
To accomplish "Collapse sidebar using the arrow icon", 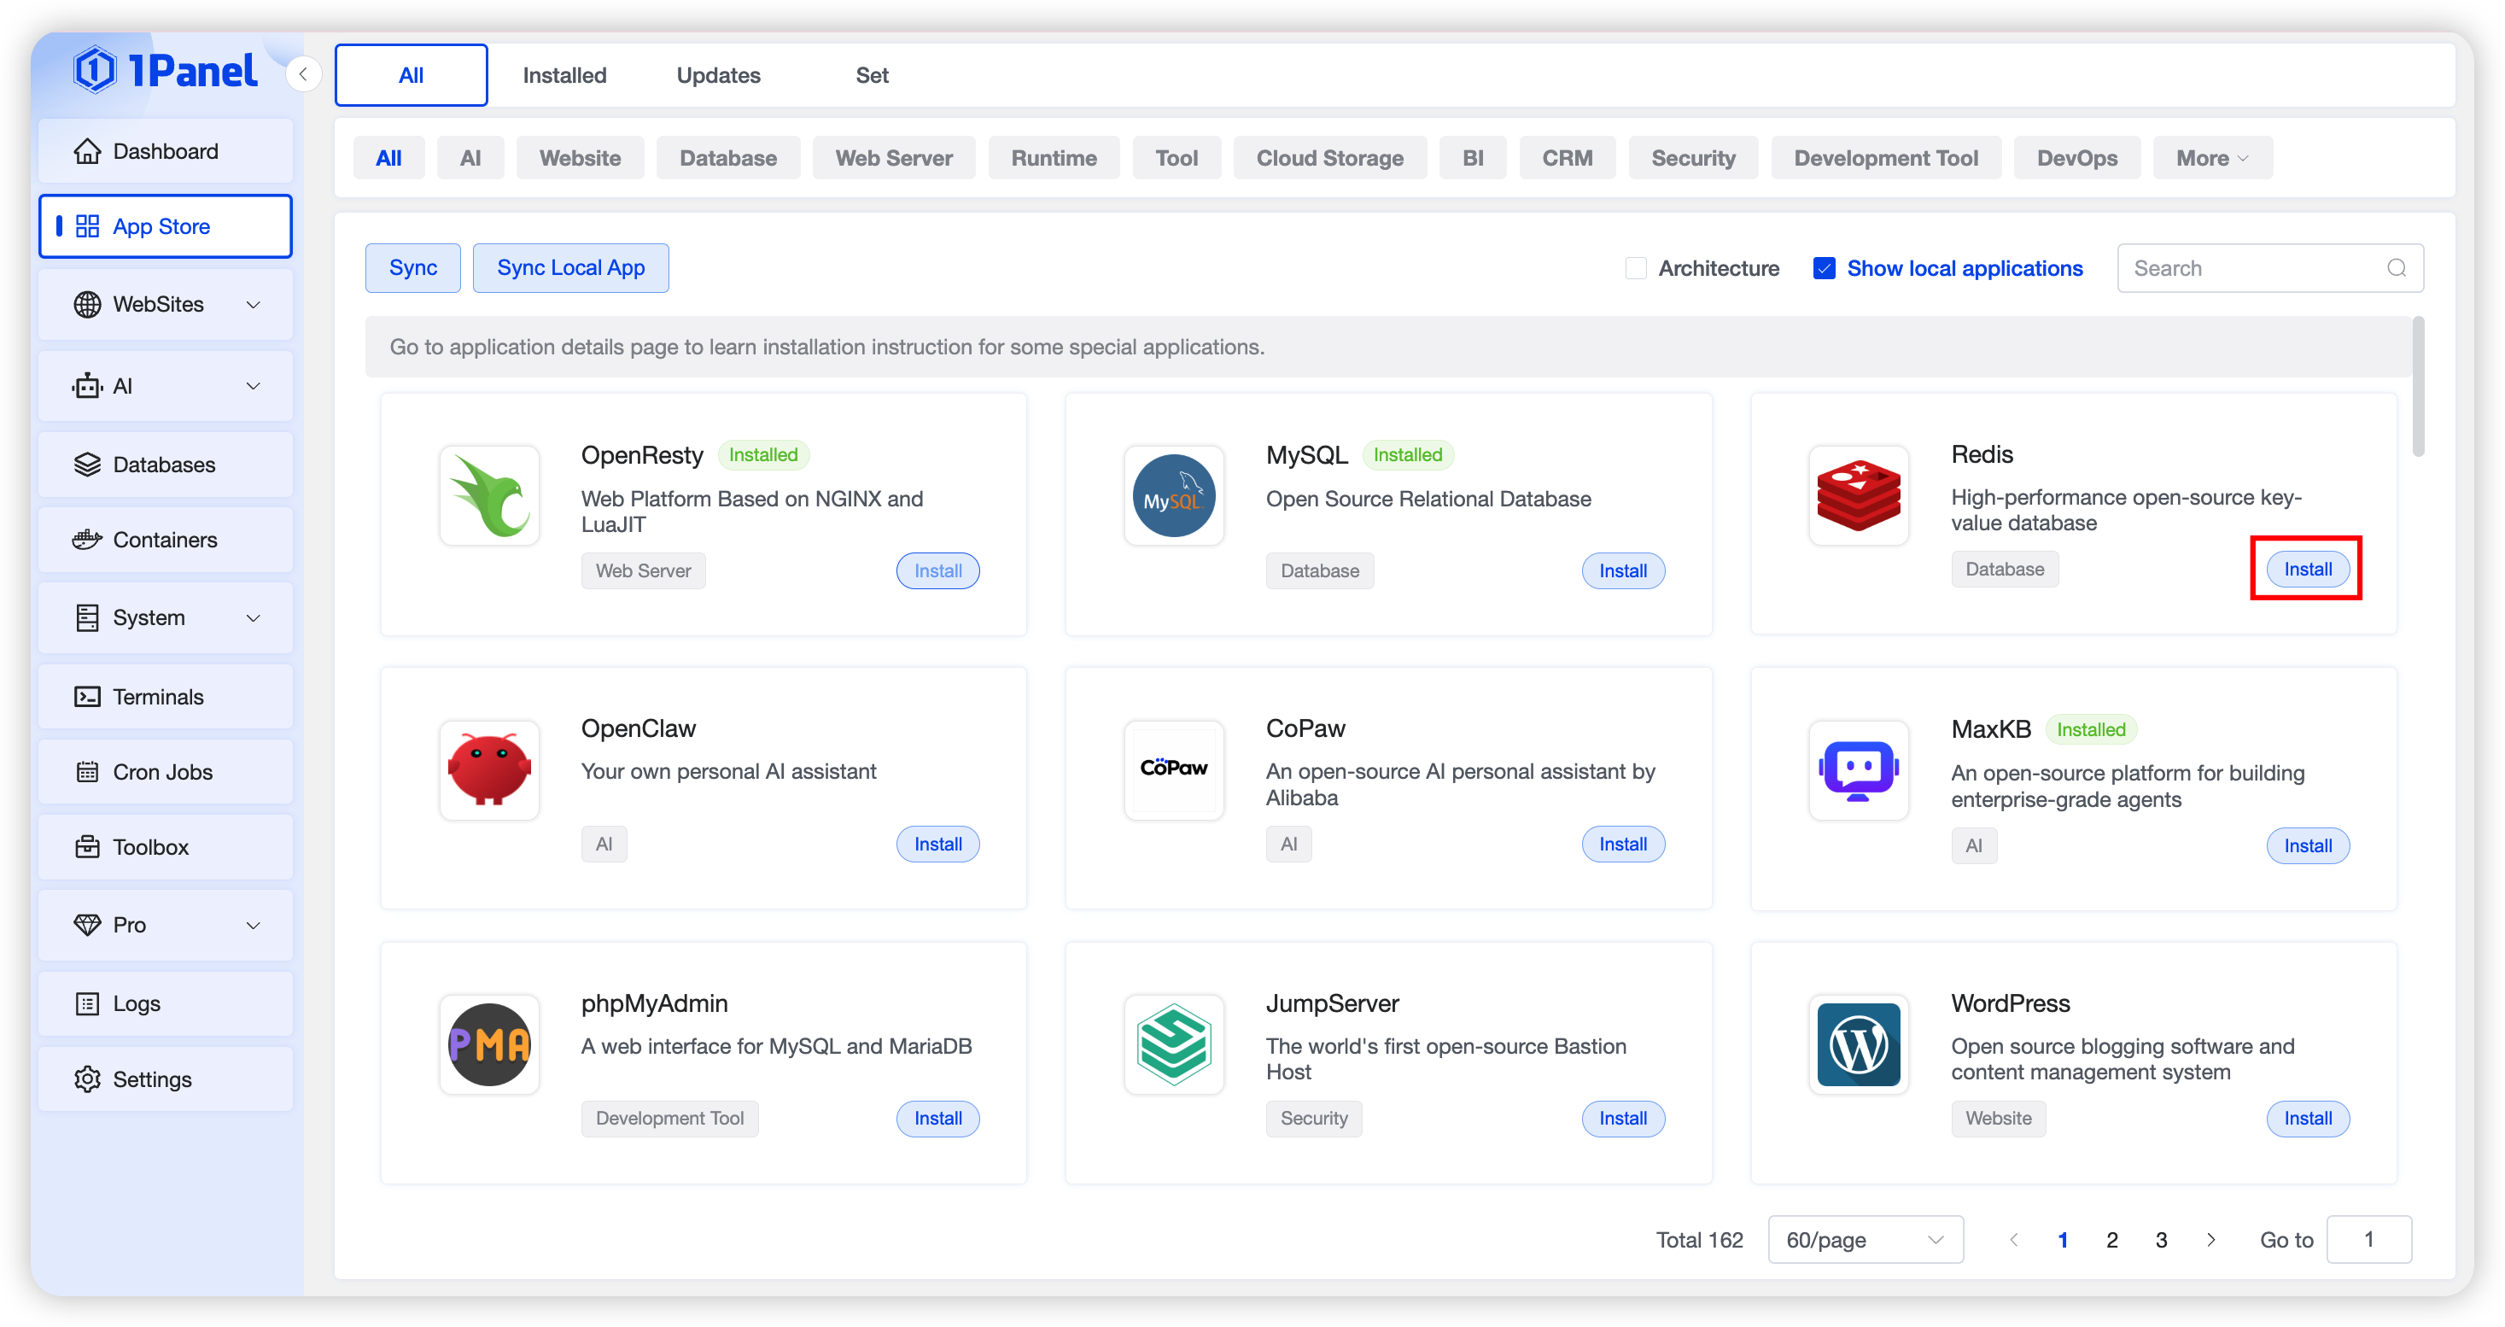I will pos(303,74).
